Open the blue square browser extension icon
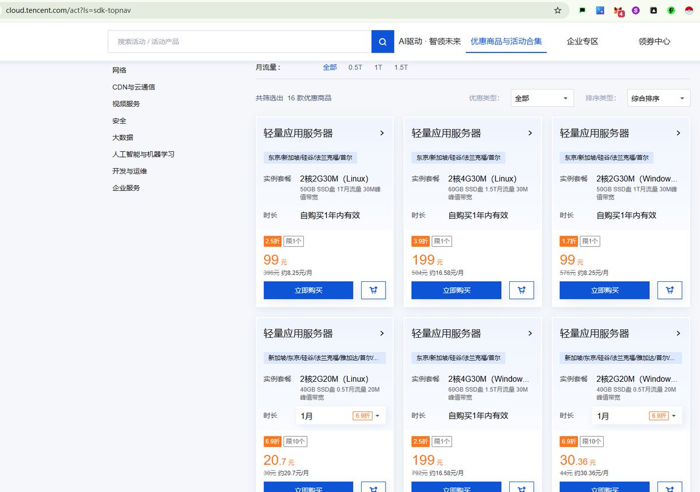Image resolution: width=700 pixels, height=492 pixels. click(x=600, y=10)
